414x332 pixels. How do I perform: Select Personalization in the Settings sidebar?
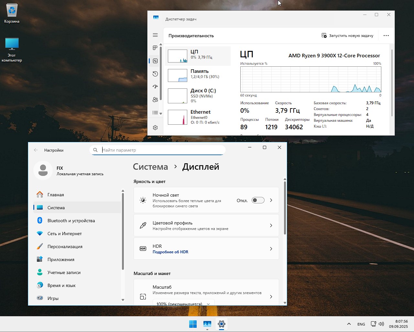pyautogui.click(x=65, y=246)
